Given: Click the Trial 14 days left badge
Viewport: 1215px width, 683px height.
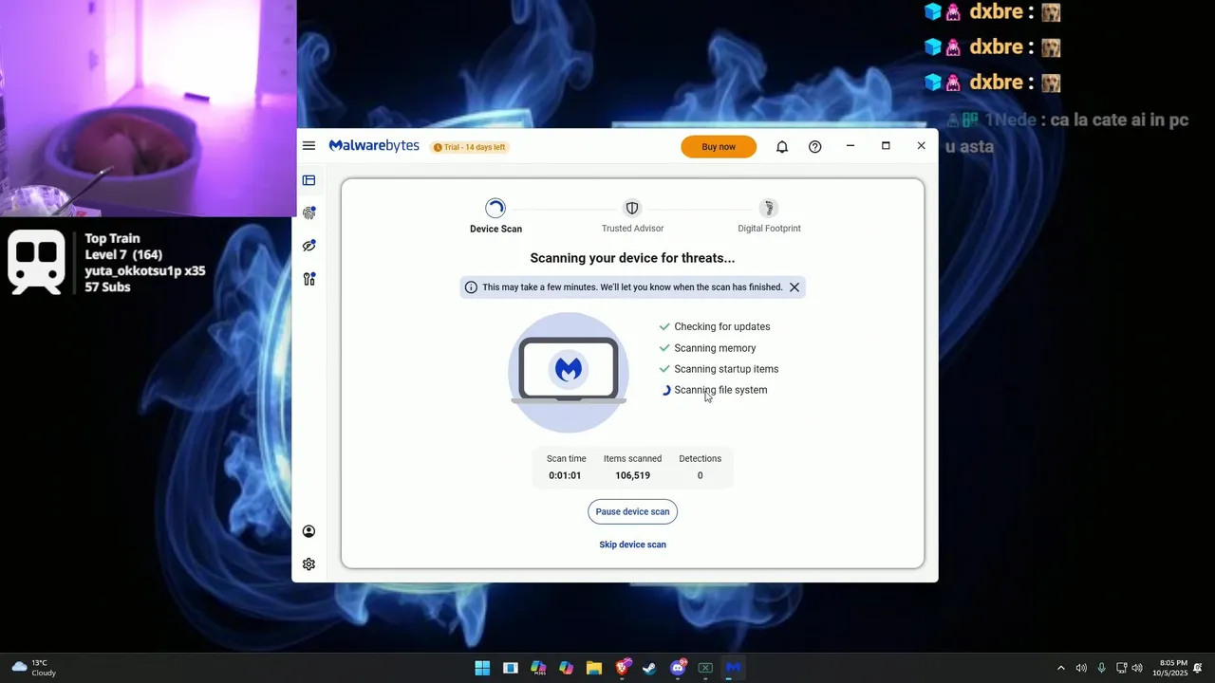Looking at the screenshot, I should pyautogui.click(x=470, y=147).
